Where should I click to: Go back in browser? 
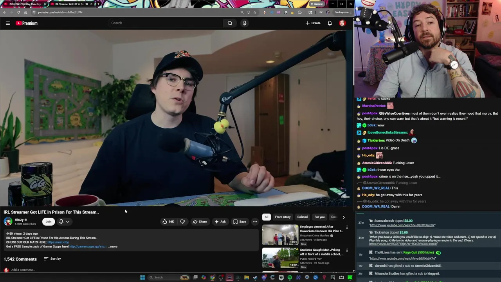click(x=4, y=12)
